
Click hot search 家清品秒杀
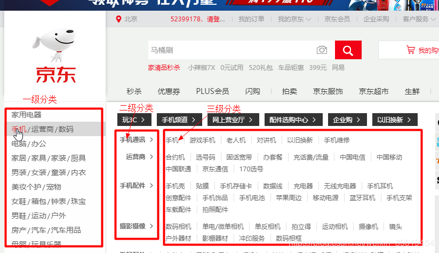tap(164, 68)
